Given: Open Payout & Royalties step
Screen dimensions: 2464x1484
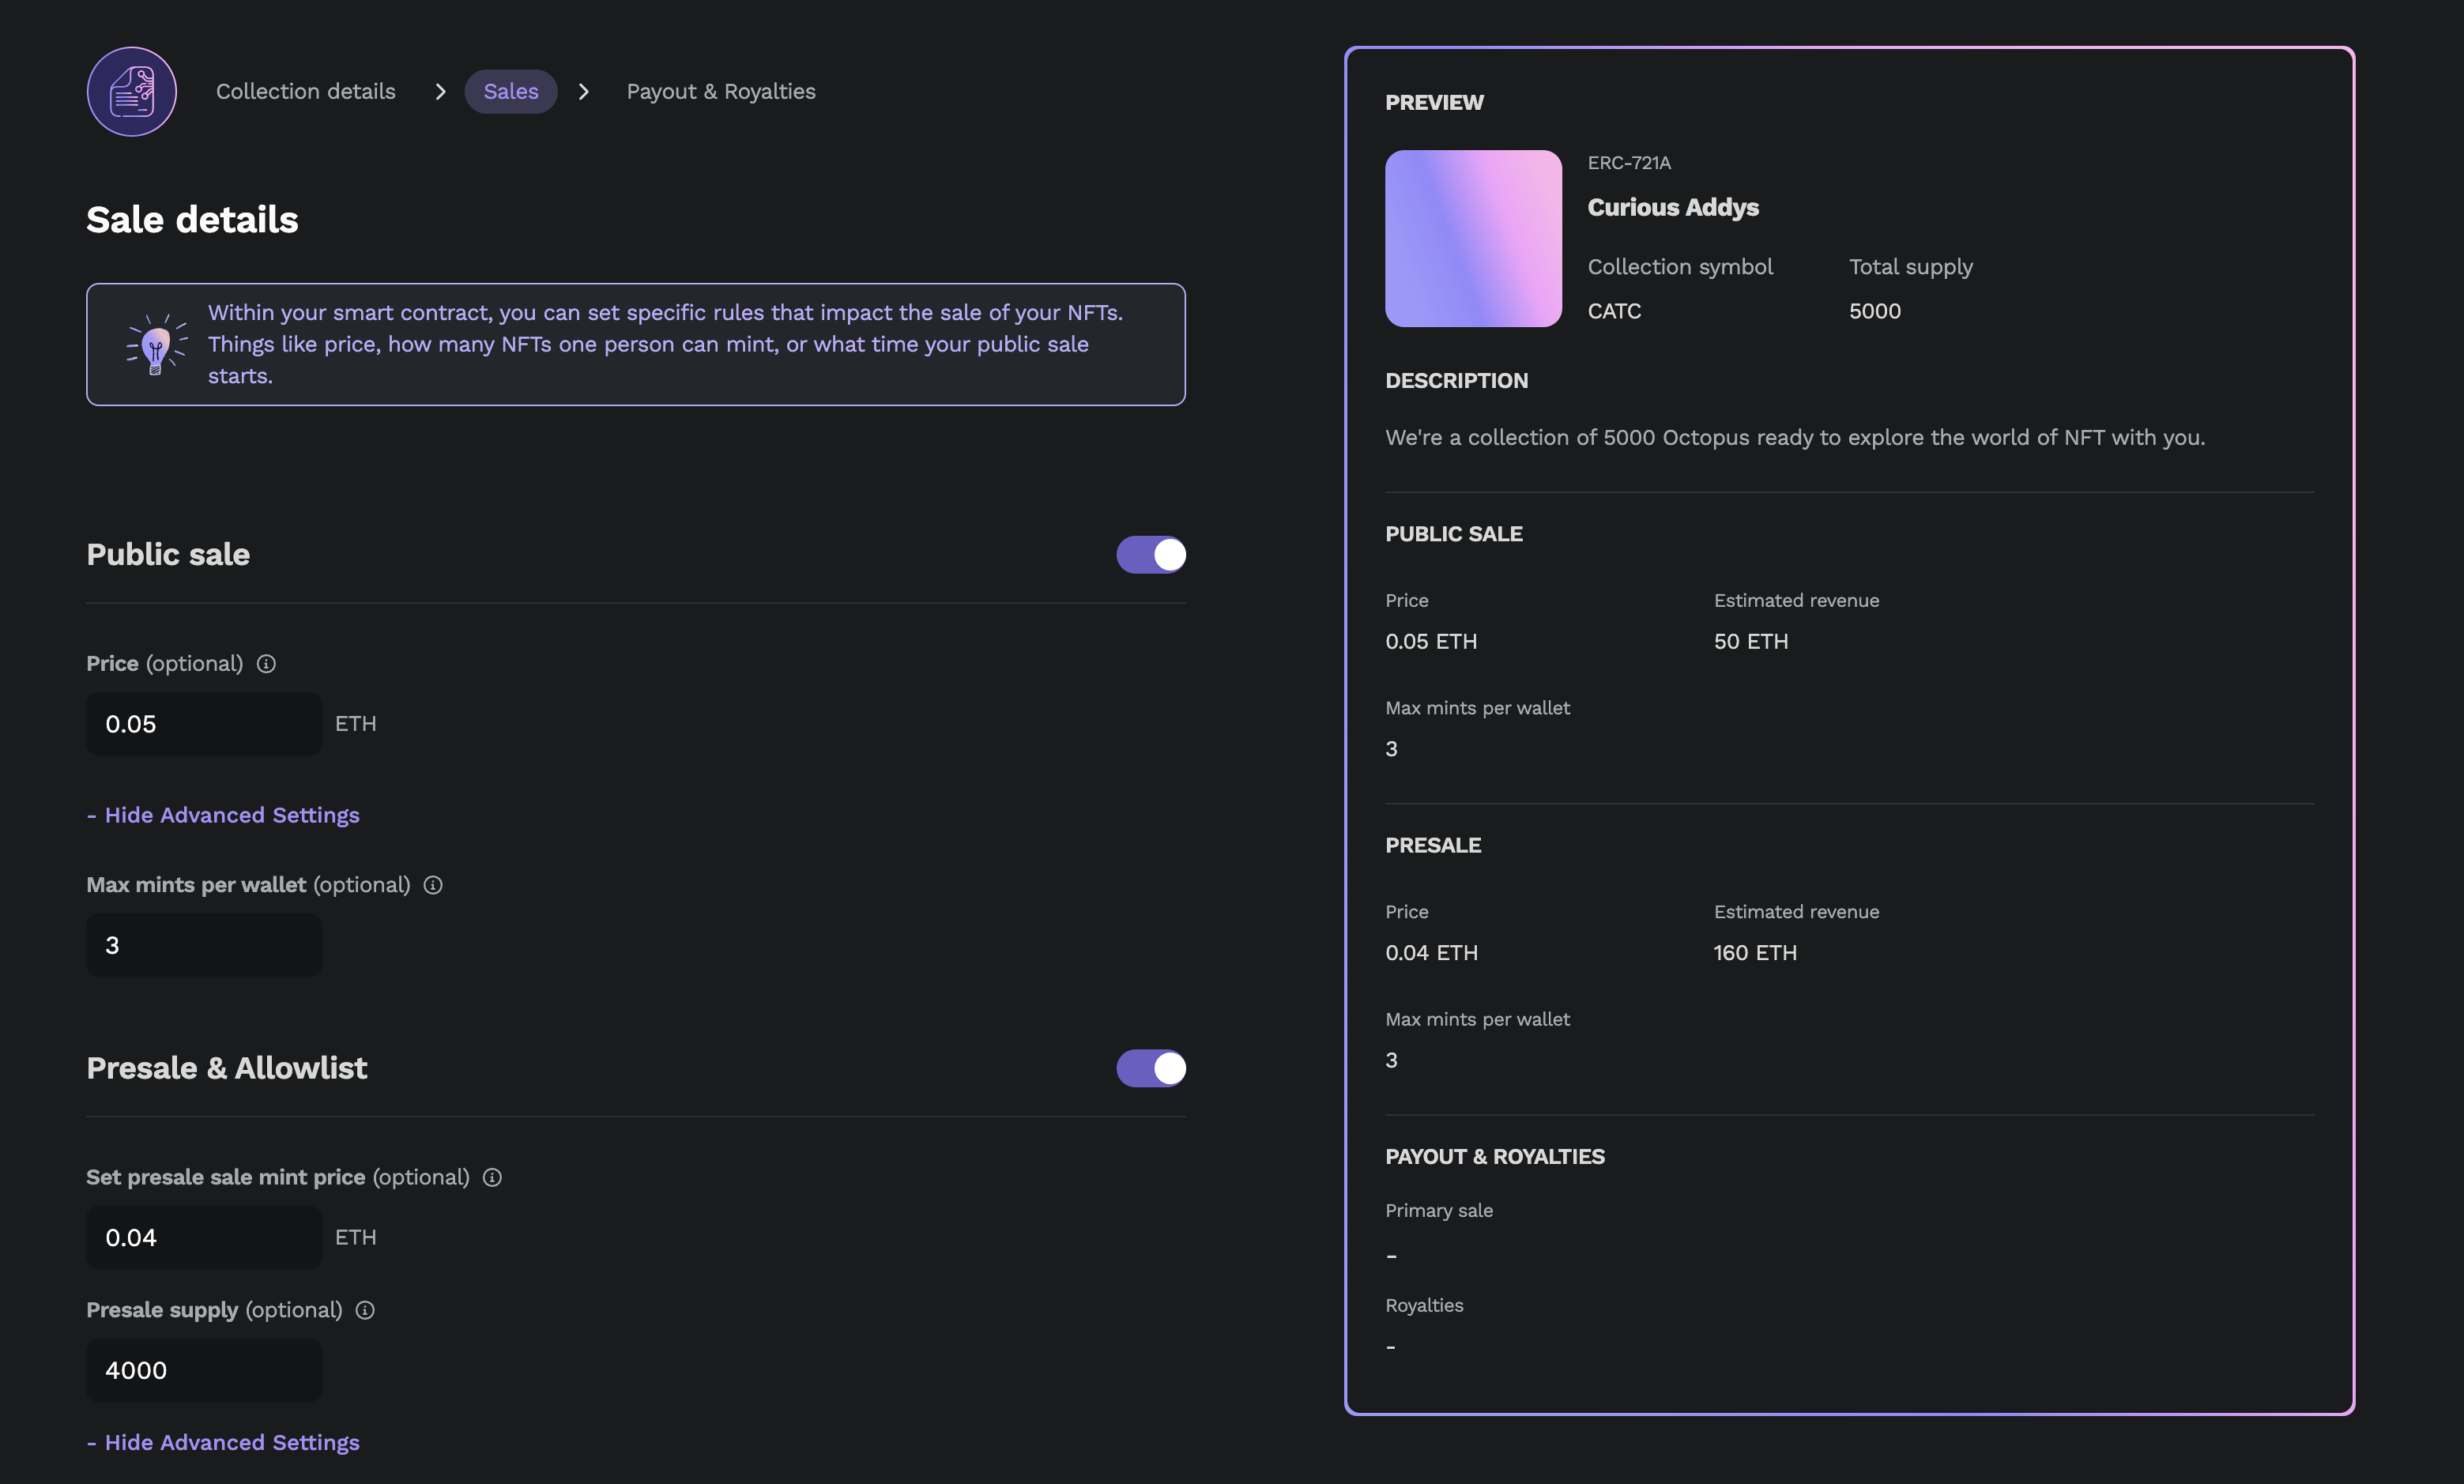Looking at the screenshot, I should (721, 91).
